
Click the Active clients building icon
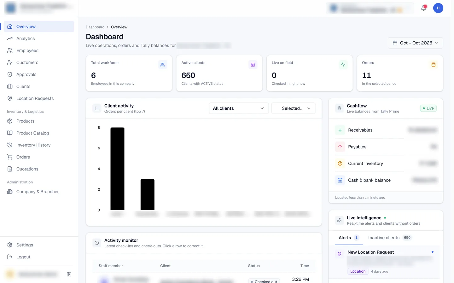pyautogui.click(x=253, y=65)
